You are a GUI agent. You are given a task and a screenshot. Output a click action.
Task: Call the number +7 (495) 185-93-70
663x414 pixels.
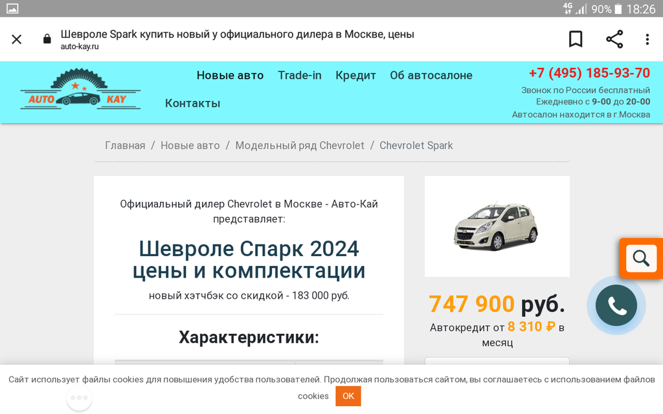589,73
